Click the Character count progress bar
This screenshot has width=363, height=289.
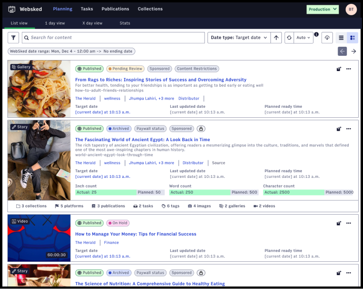click(308, 192)
